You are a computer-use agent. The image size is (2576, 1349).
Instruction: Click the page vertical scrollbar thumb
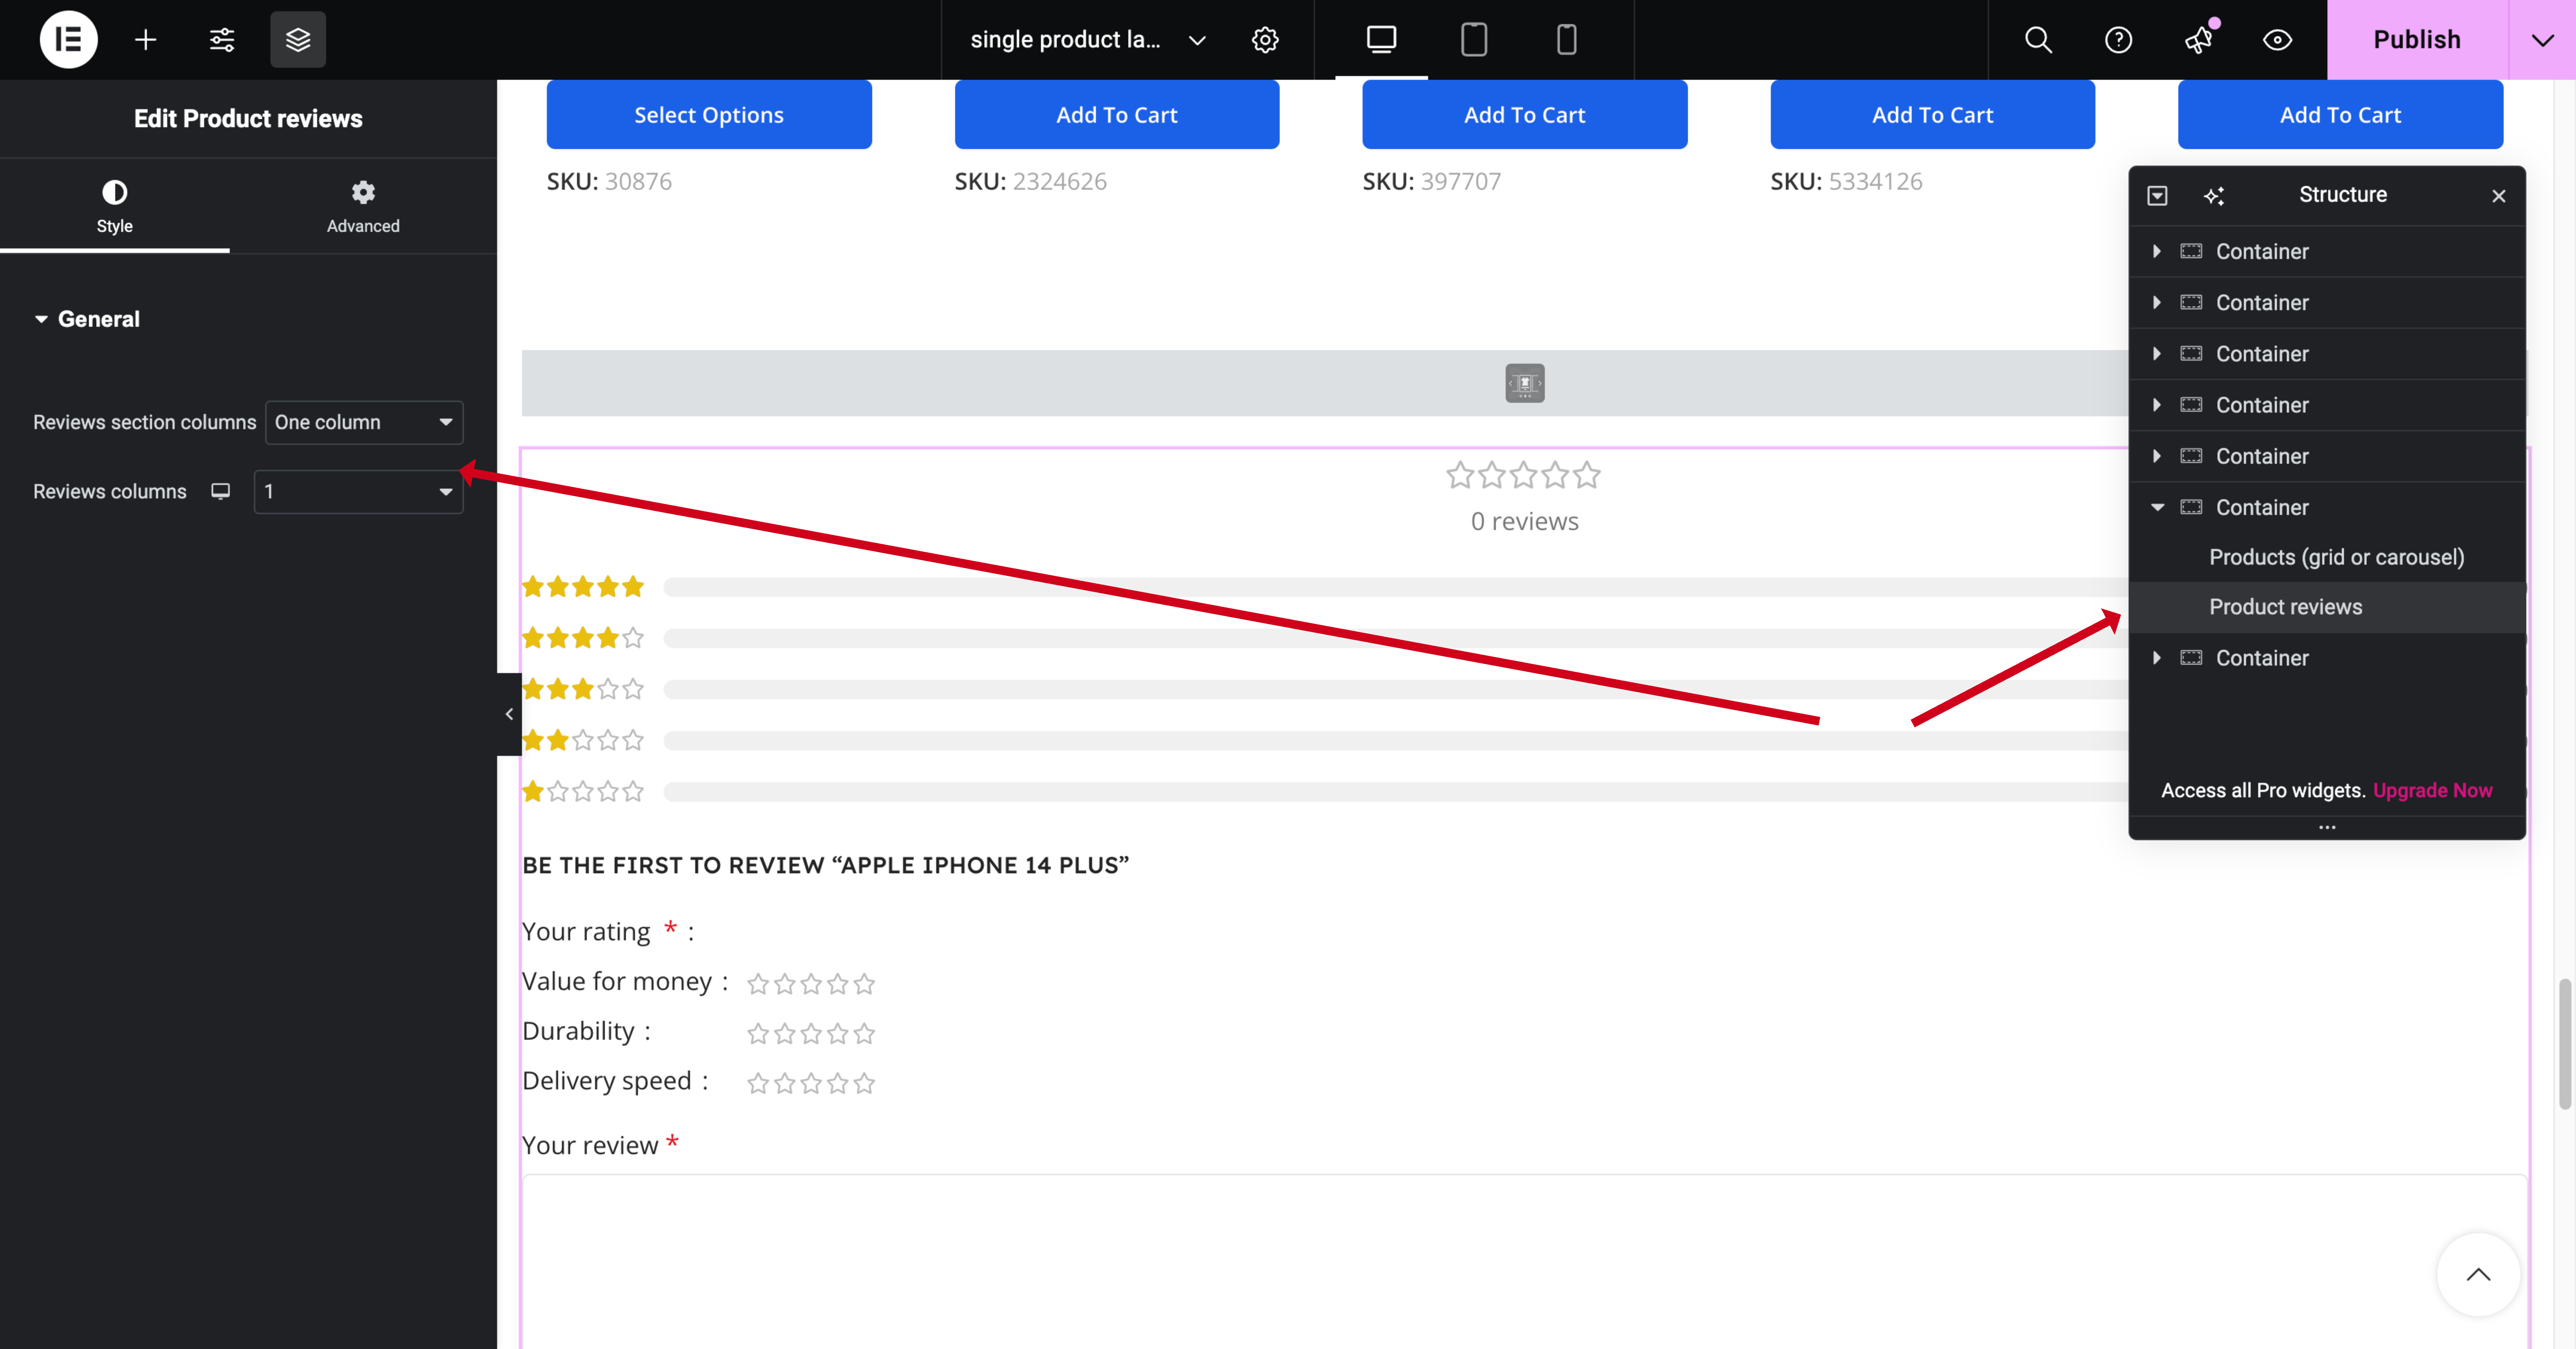[x=2565, y=1044]
